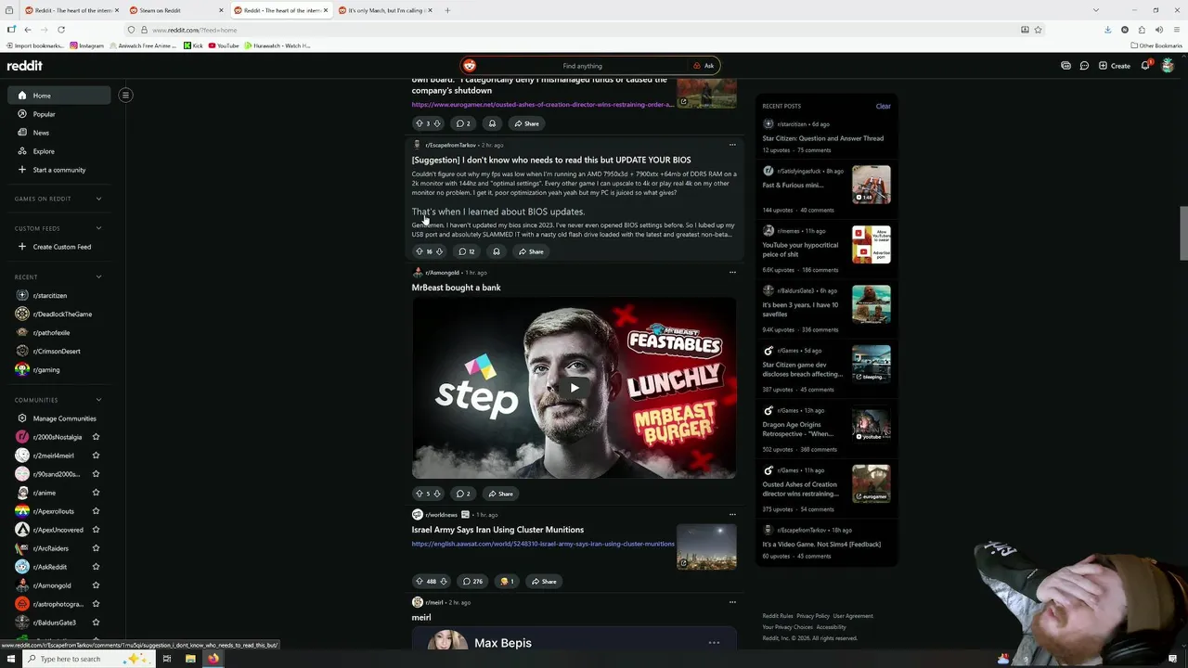Share the MrBeast bought a bank post
The image size is (1188, 668).
click(x=500, y=494)
